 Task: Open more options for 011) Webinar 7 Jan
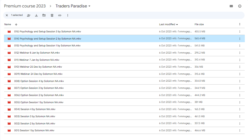click(x=240, y=60)
